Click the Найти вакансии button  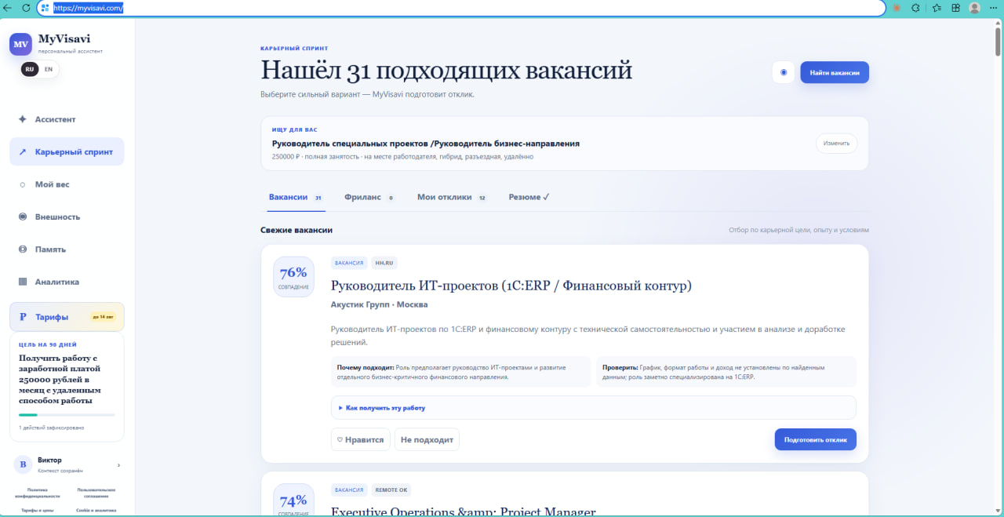point(835,72)
